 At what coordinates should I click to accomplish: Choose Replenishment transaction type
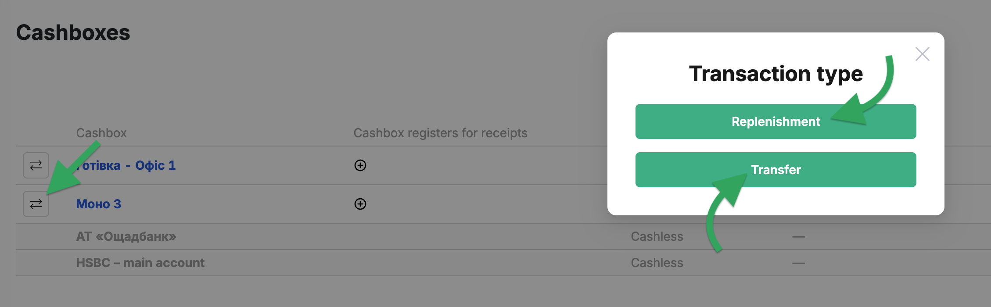776,121
